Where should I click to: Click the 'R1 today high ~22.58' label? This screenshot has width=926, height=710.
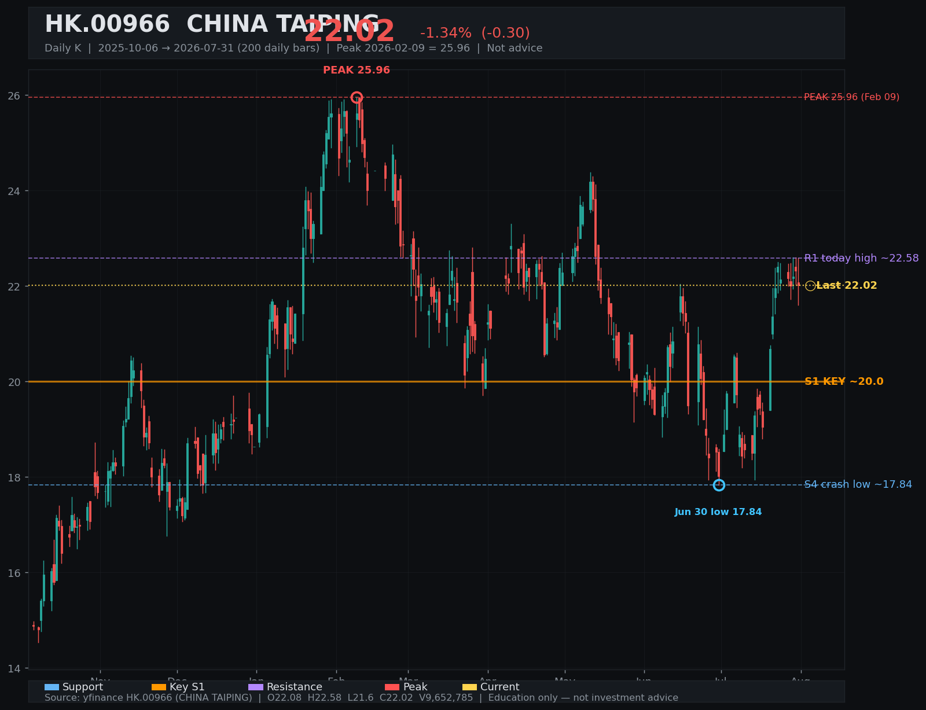[861, 258]
